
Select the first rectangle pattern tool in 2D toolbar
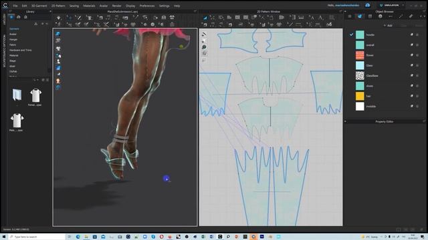click(237, 17)
